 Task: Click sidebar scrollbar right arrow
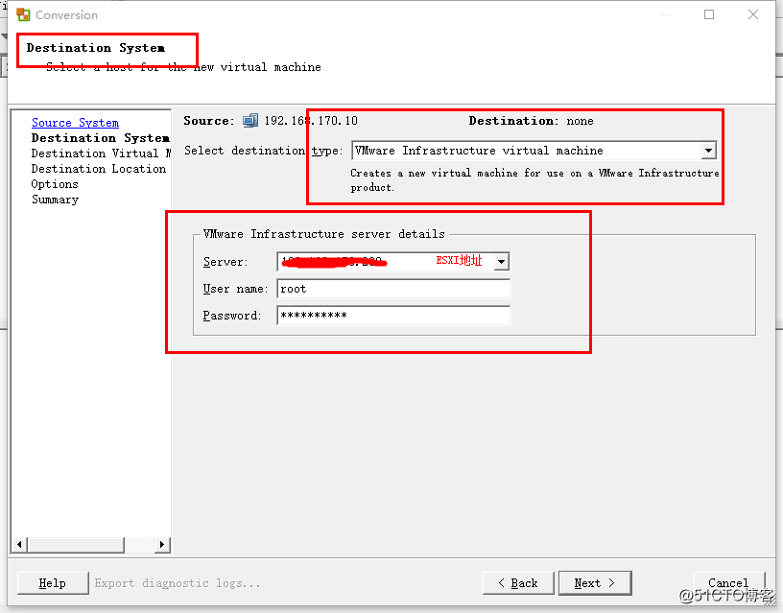click(162, 544)
